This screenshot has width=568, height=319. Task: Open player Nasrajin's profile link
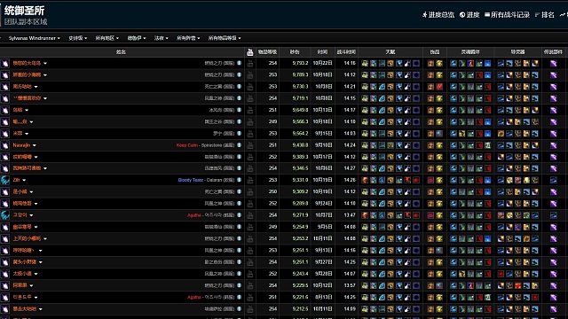tap(21, 145)
